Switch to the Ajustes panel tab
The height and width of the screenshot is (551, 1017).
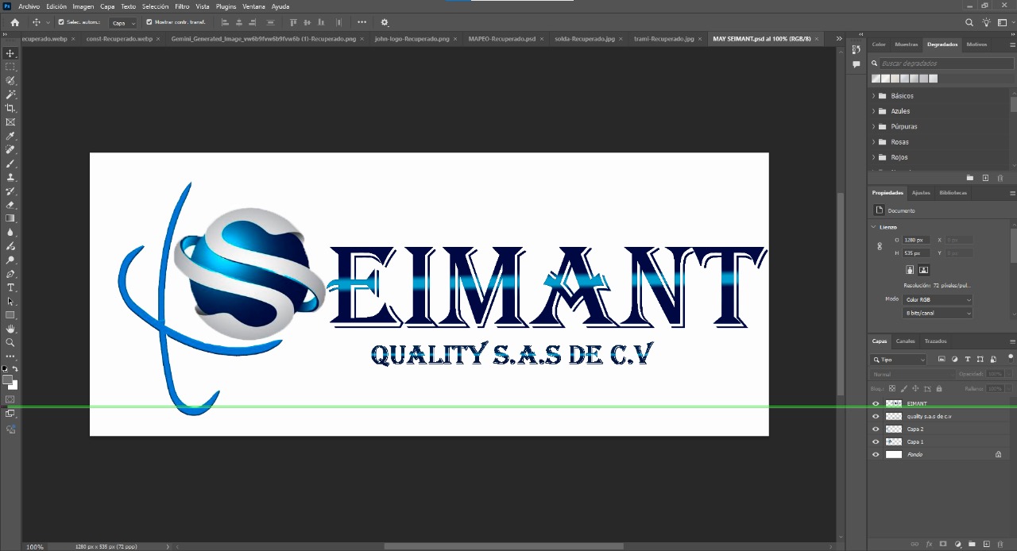click(920, 193)
